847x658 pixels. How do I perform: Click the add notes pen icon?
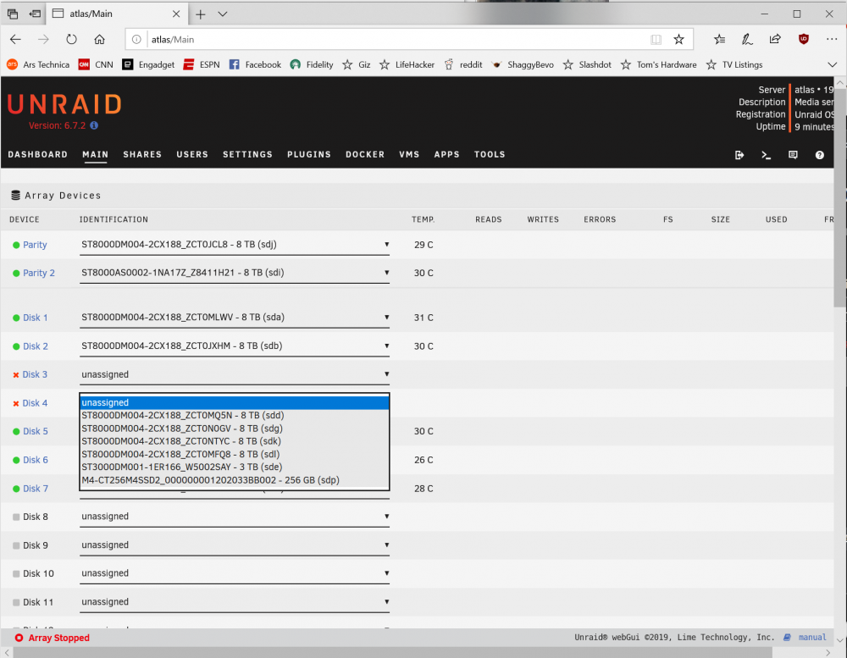coord(747,39)
